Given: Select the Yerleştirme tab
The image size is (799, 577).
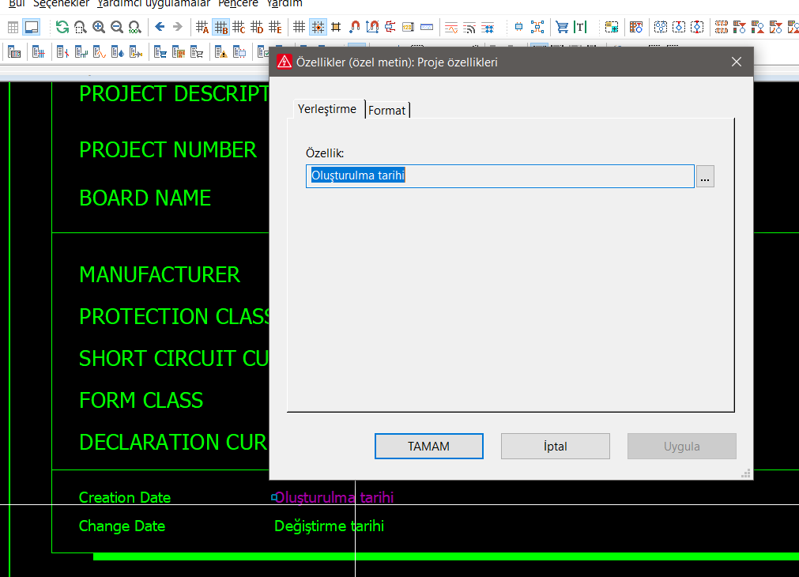Looking at the screenshot, I should click(x=327, y=109).
